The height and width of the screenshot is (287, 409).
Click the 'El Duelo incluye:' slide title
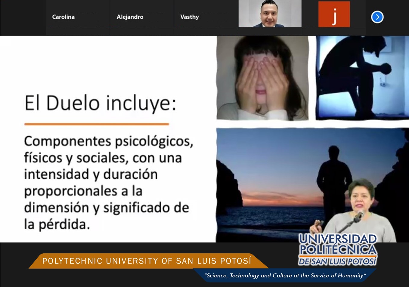tap(100, 103)
